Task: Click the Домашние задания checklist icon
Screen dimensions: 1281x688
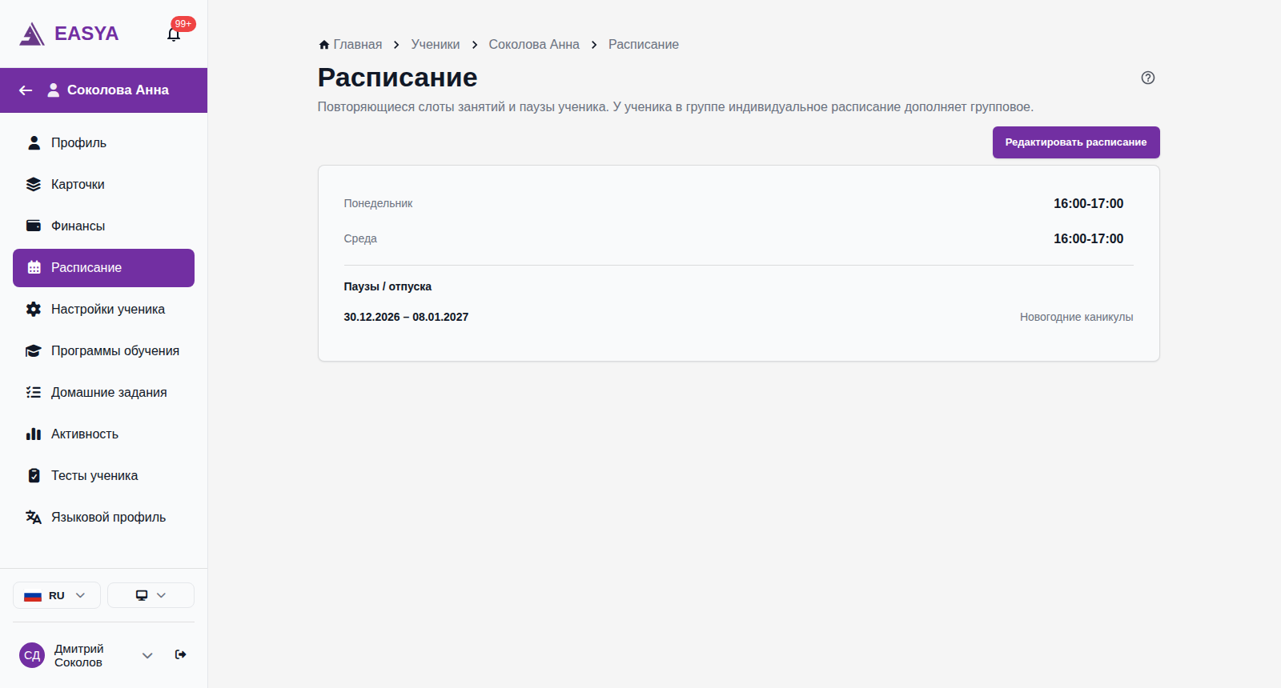Action: tap(34, 392)
